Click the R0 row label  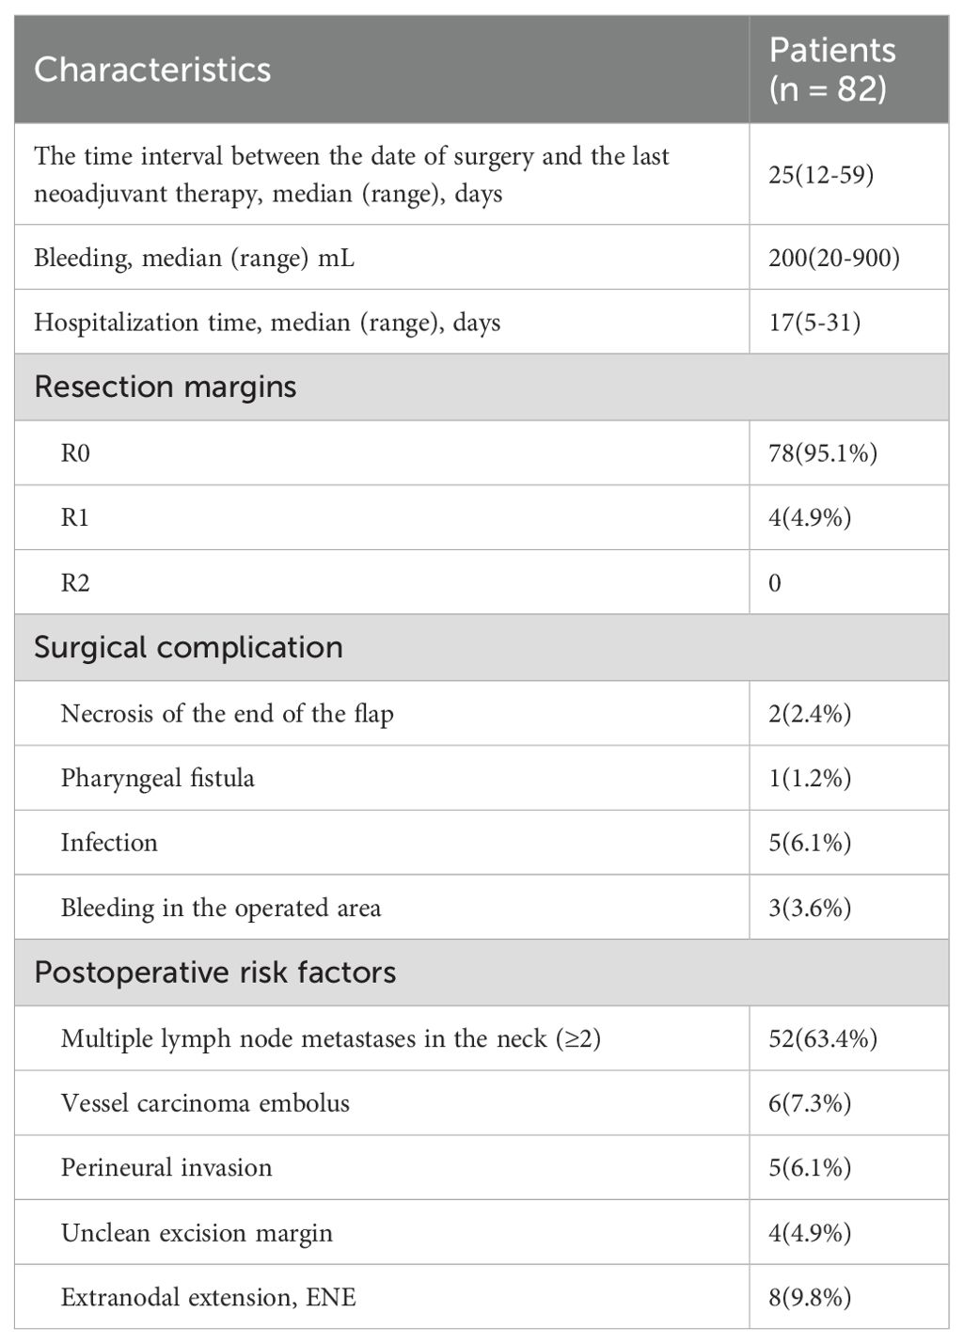coord(75,453)
